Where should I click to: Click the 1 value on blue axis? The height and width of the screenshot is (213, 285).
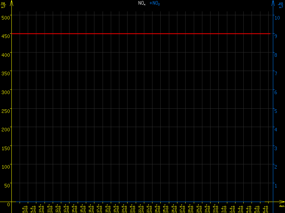tap(275, 185)
